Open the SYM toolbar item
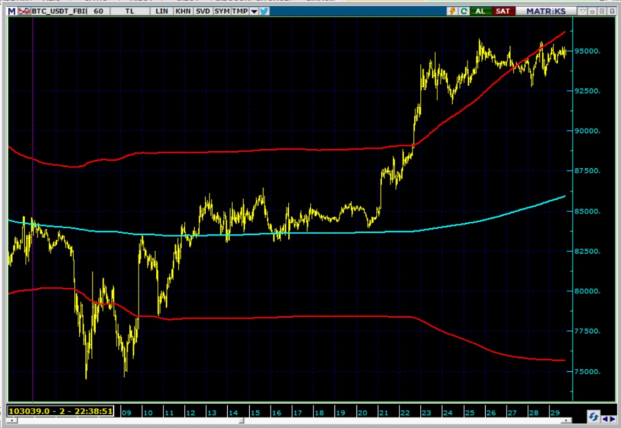Image resolution: width=621 pixels, height=428 pixels. (x=222, y=11)
